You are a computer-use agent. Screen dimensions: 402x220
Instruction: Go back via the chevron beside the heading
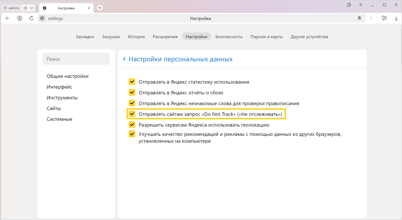[124, 59]
